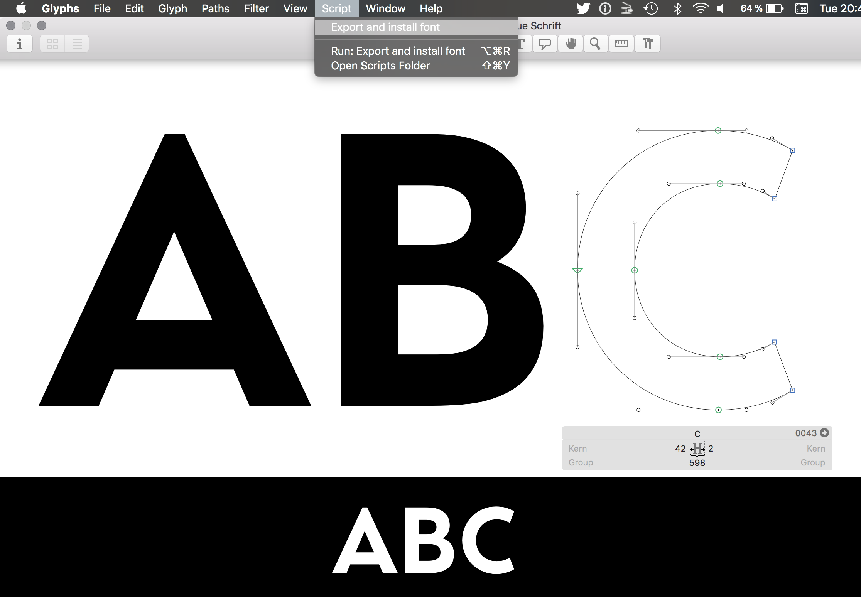Select the TrueType instructor tool
This screenshot has height=597, width=861.
(648, 44)
